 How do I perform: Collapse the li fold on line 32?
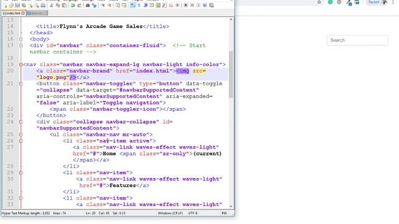point(21,198)
